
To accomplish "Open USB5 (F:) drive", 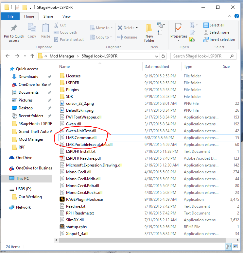I will pyautogui.click(x=24, y=189).
